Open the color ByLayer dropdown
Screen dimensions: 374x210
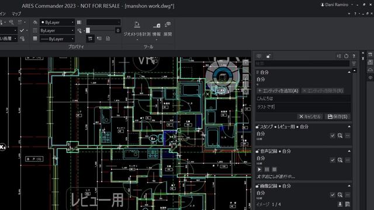57,22
